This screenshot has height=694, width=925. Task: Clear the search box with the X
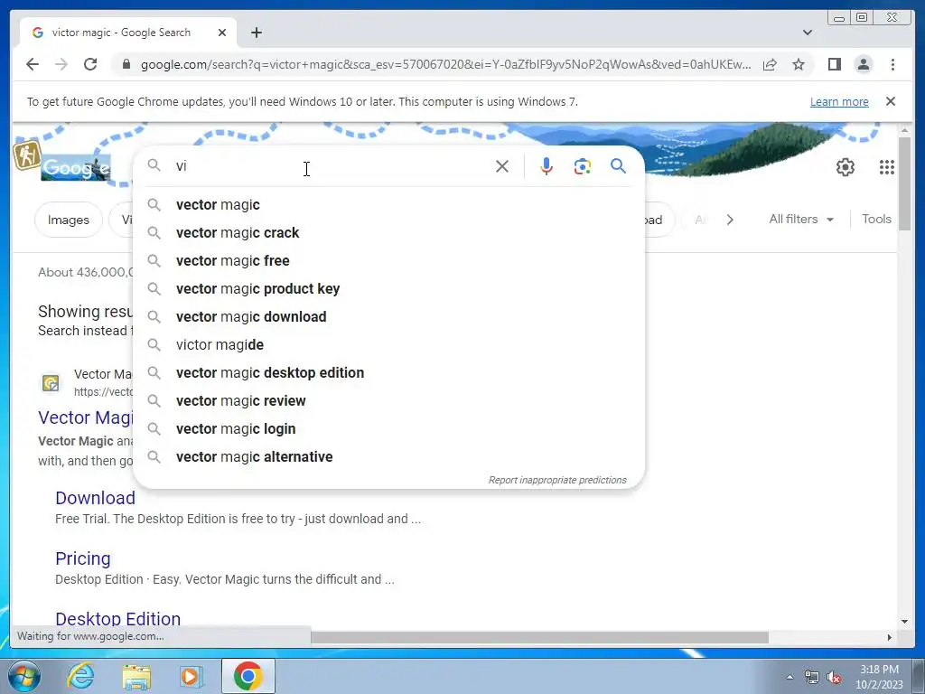coord(502,166)
